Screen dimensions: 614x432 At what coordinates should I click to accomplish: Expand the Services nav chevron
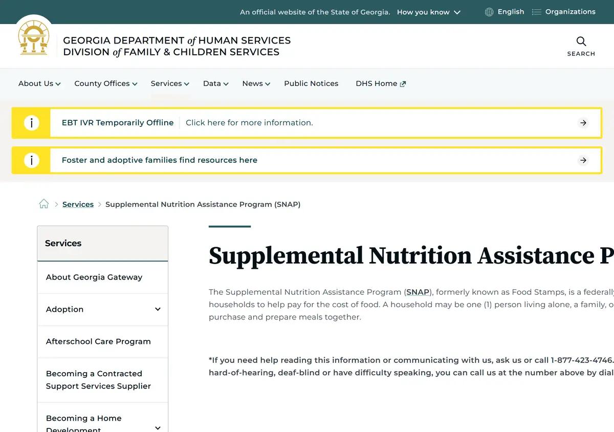[187, 84]
